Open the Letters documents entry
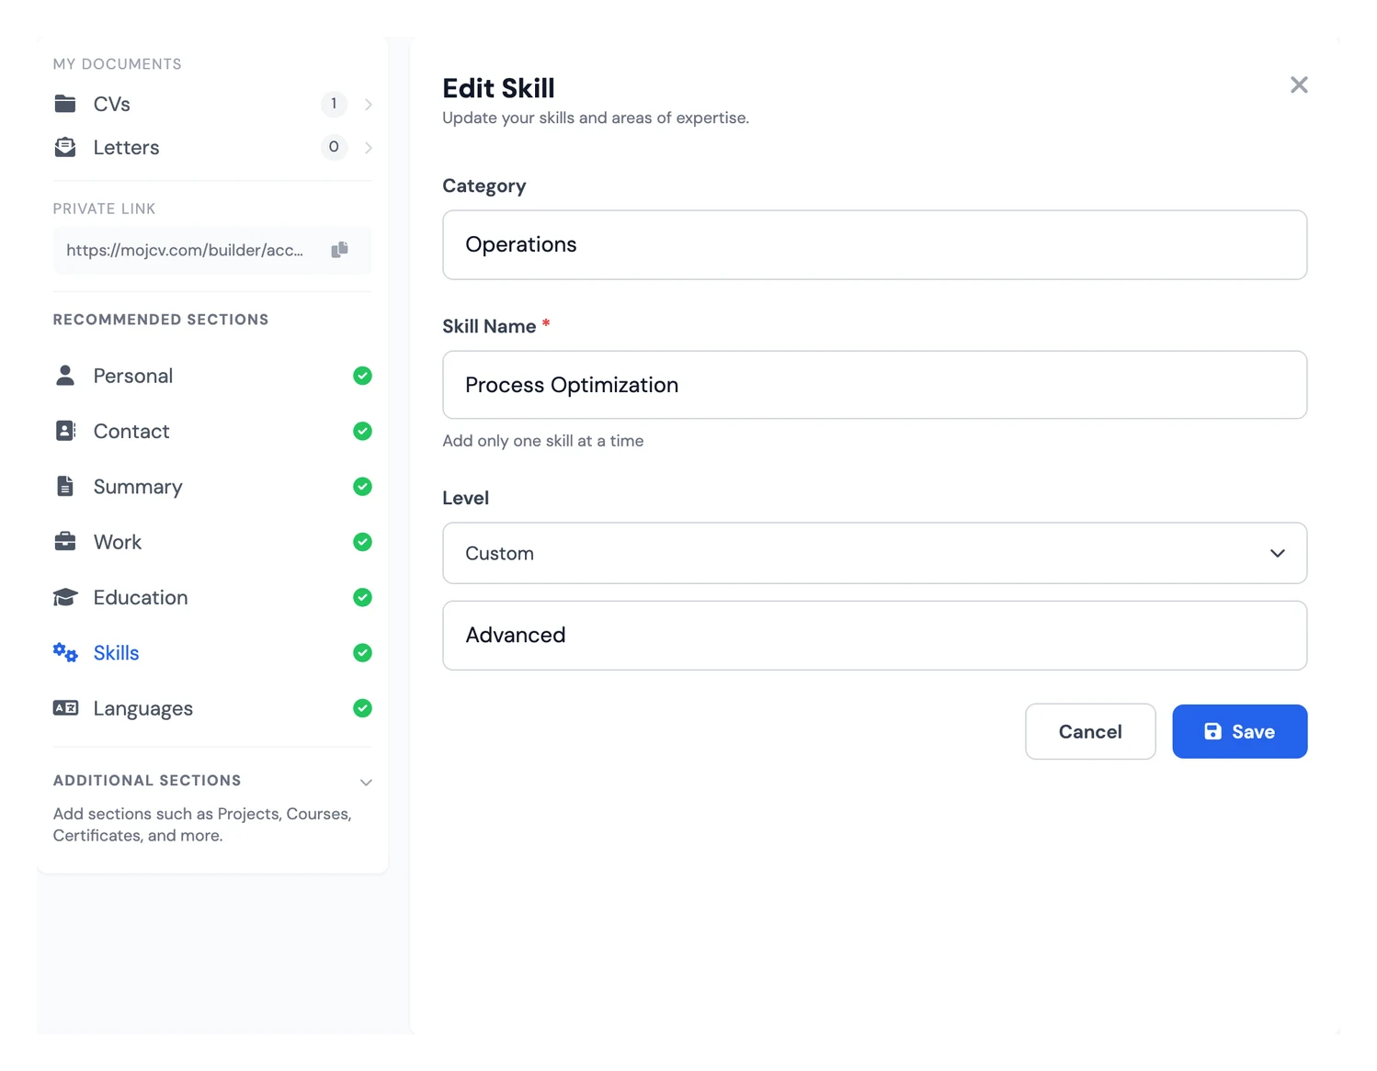The height and width of the screenshot is (1071, 1377). pyautogui.click(x=212, y=147)
